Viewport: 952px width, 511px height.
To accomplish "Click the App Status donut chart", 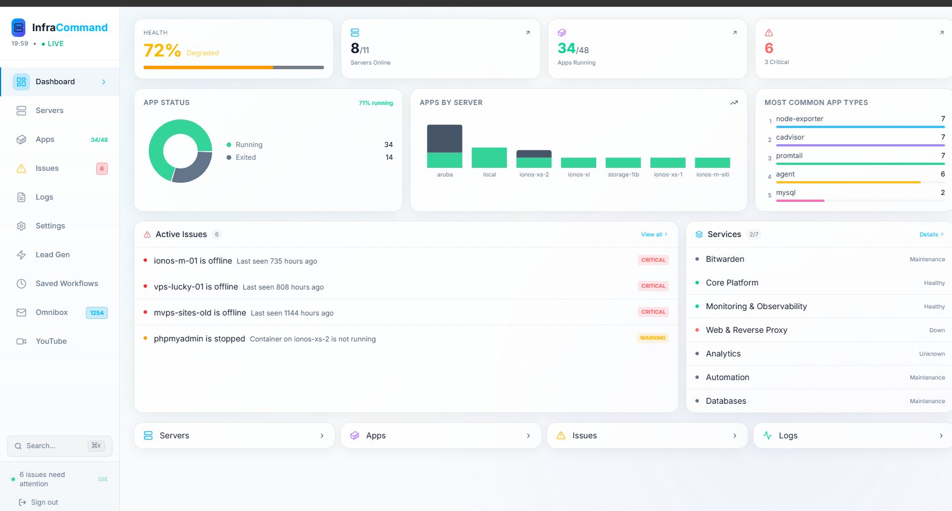I will (180, 151).
